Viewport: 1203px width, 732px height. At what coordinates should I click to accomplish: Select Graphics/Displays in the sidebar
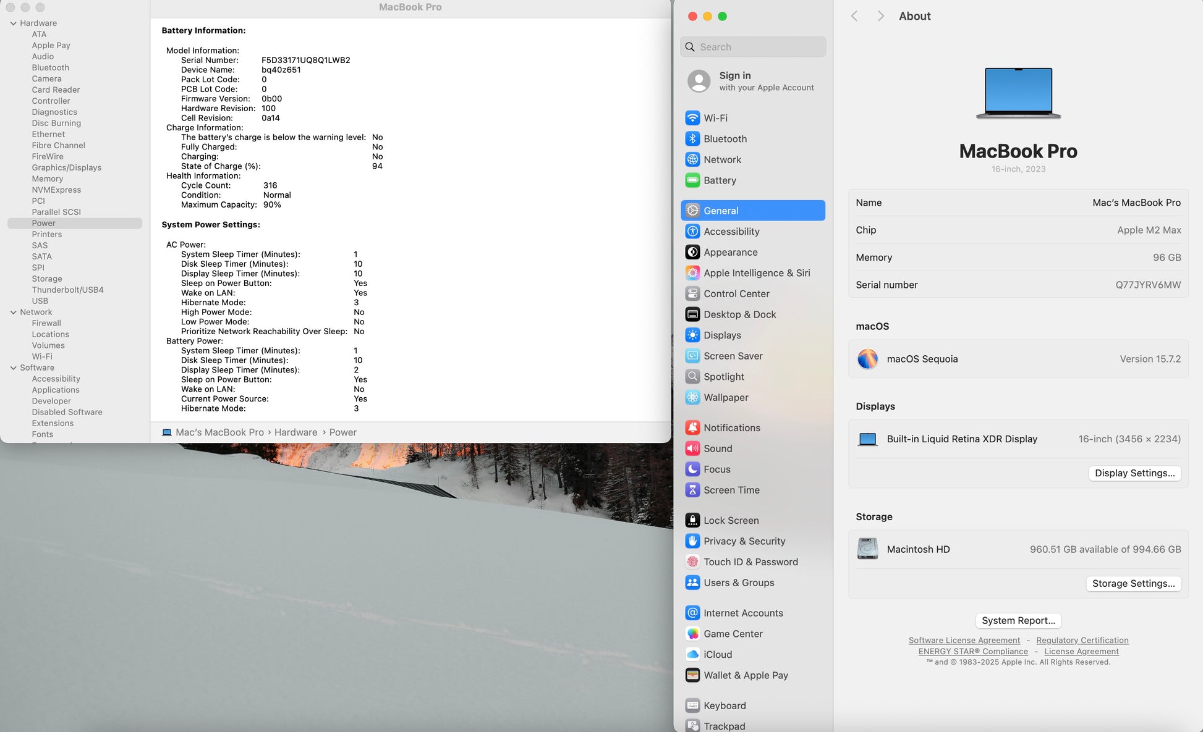[x=66, y=167]
